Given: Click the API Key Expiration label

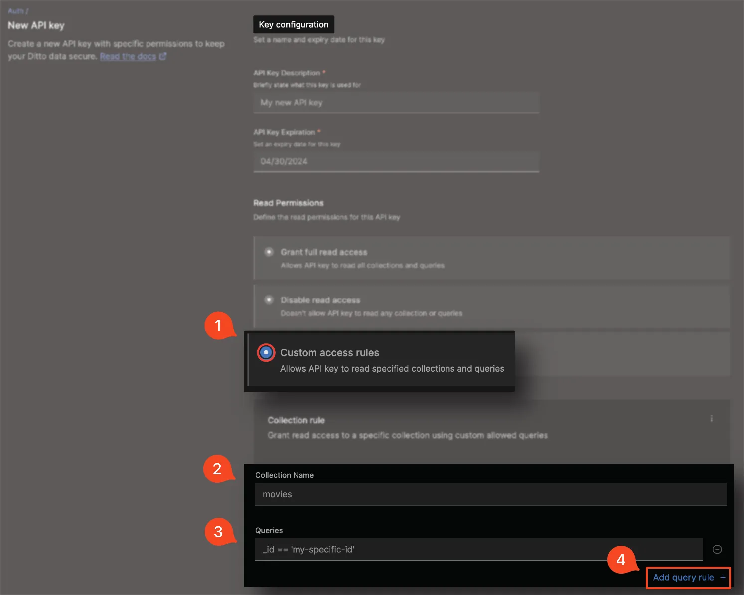Looking at the screenshot, I should (x=285, y=132).
